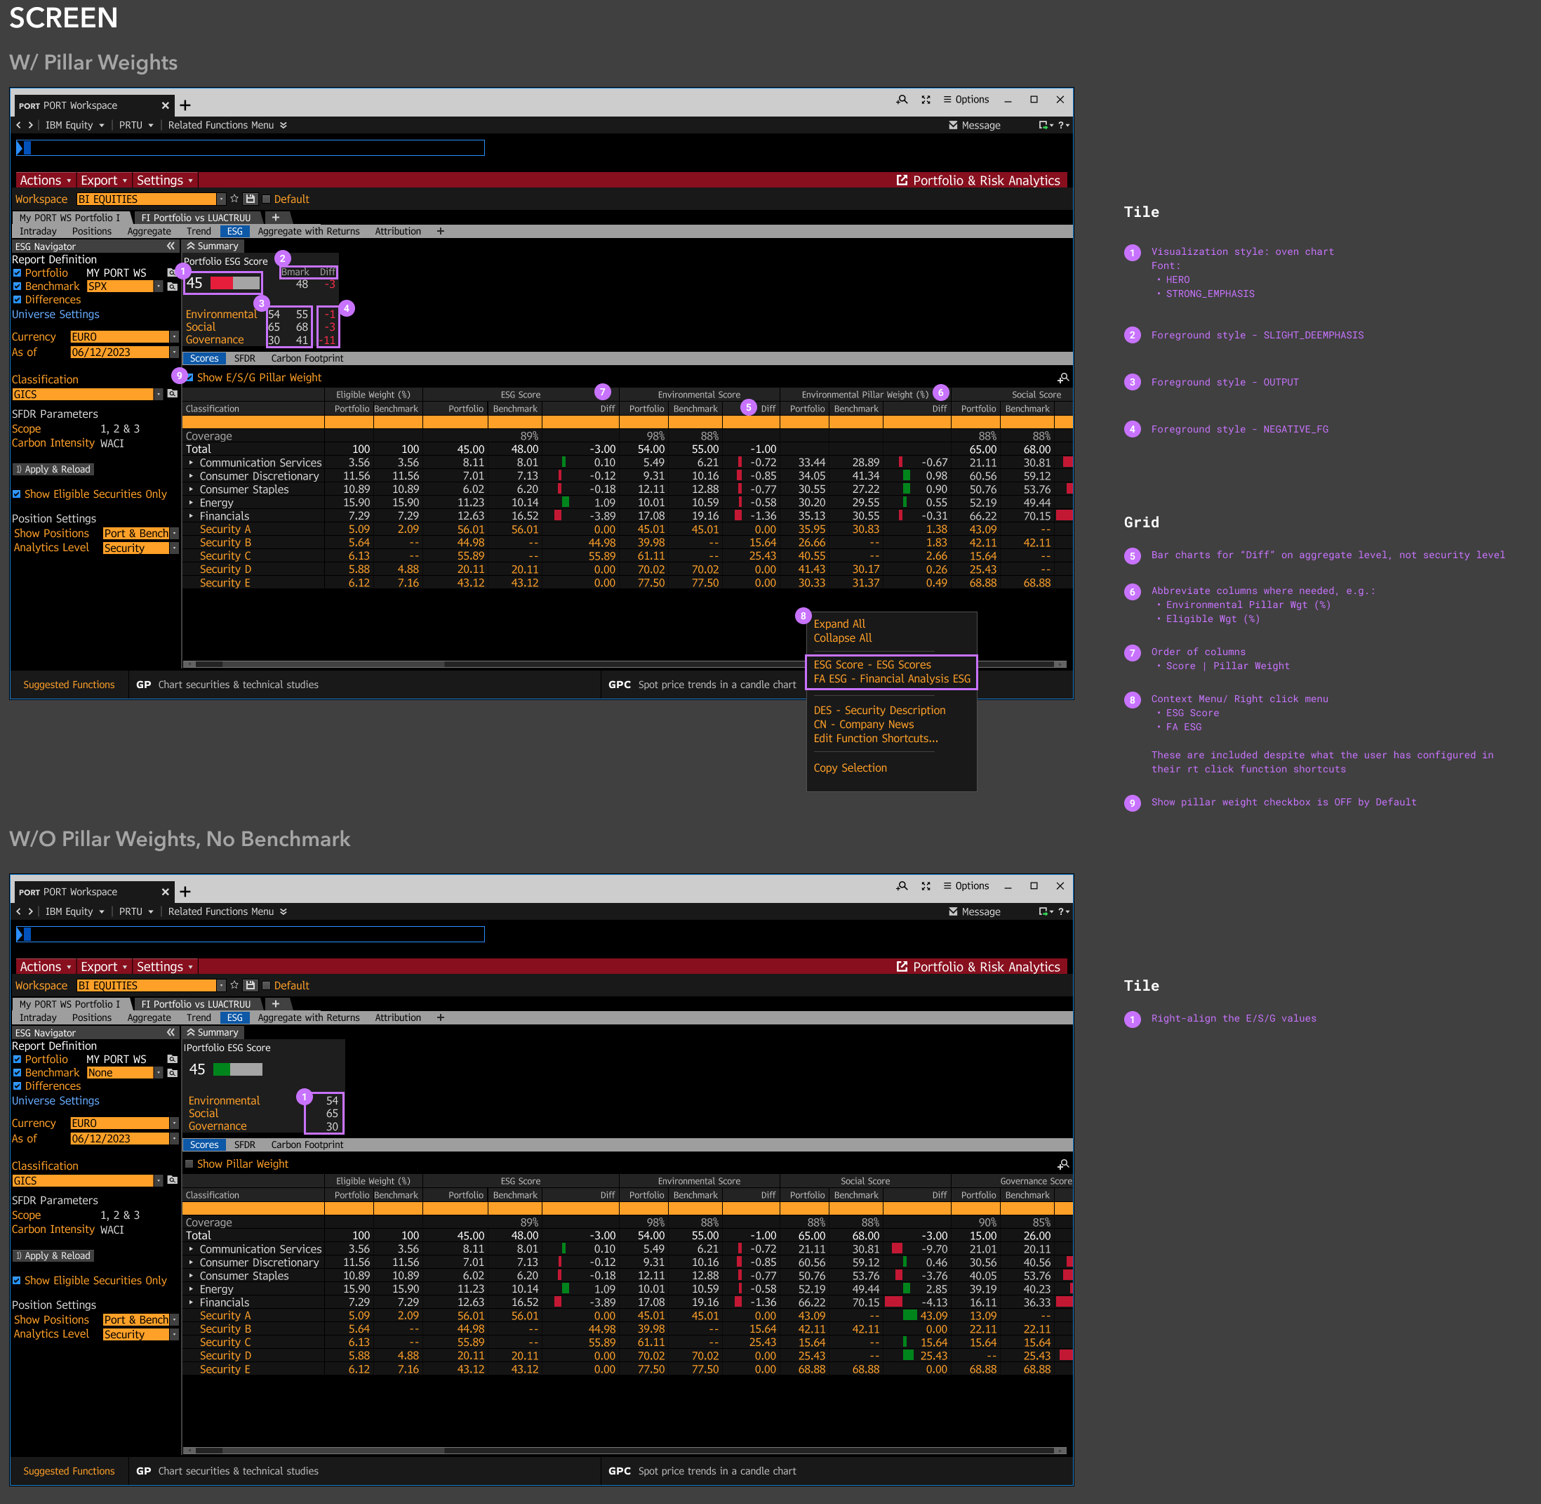
Task: Click 'Expand All' in context menu
Action: 839,624
